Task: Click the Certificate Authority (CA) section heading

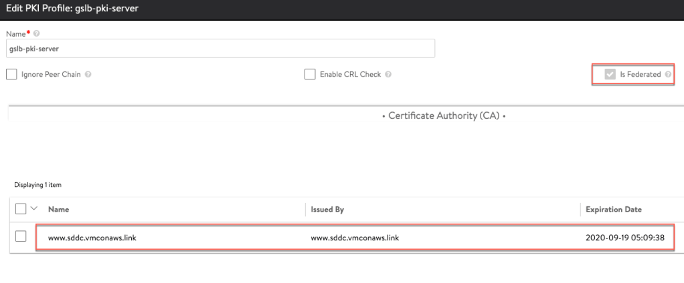Action: click(x=442, y=116)
